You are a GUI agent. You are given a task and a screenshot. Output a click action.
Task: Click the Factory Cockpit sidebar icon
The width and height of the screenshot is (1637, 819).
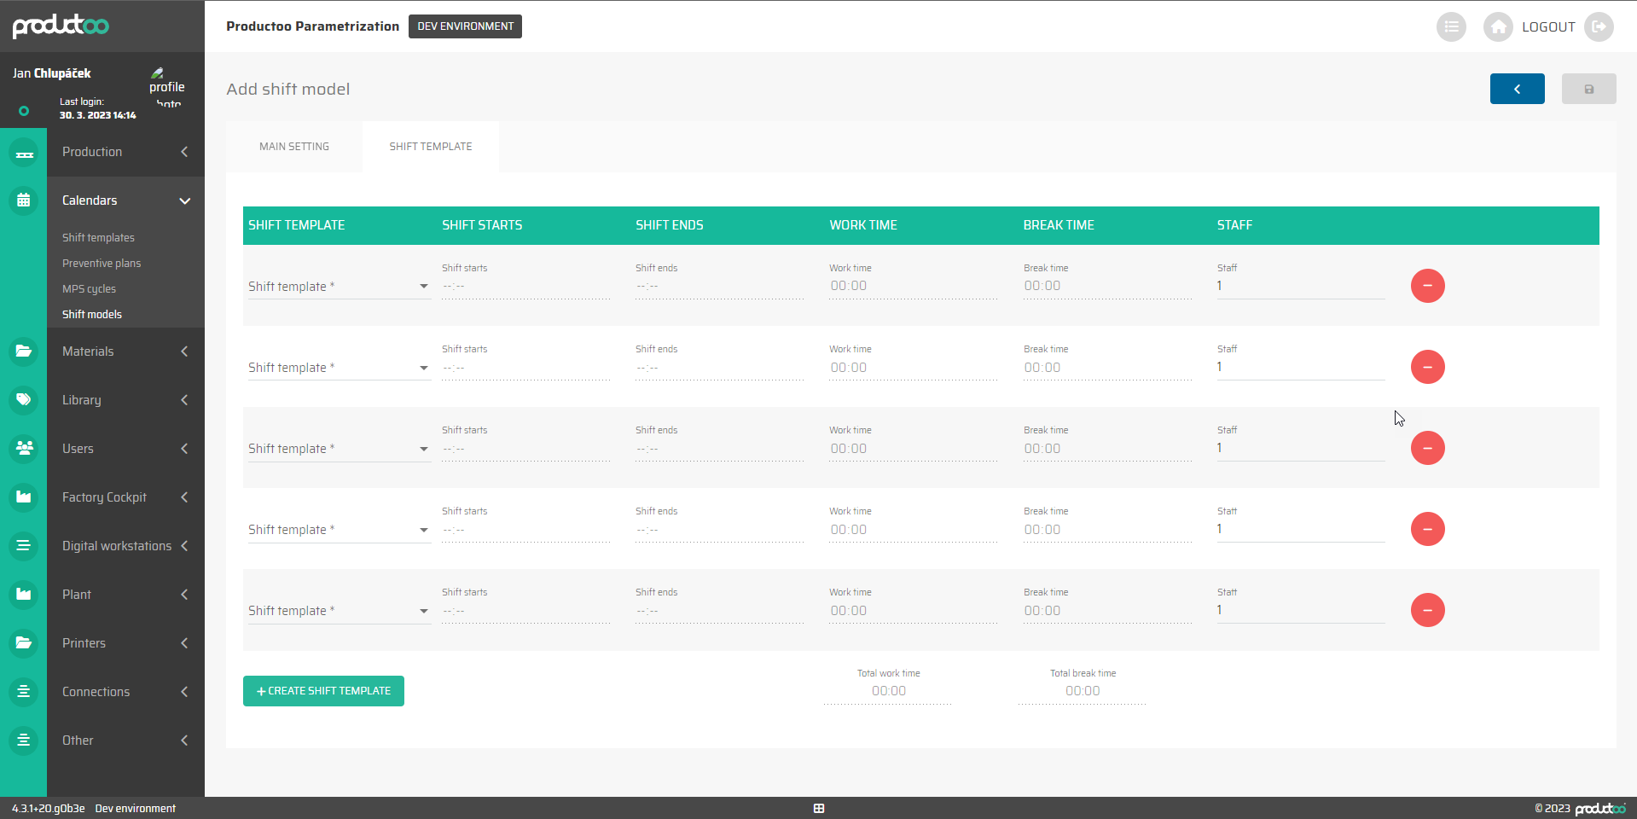(24, 497)
